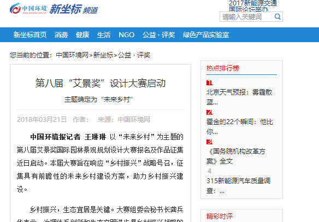Viewport: 319px width, 222px height.
Task: Open the 消费 navigation tab
Action: pos(61,35)
